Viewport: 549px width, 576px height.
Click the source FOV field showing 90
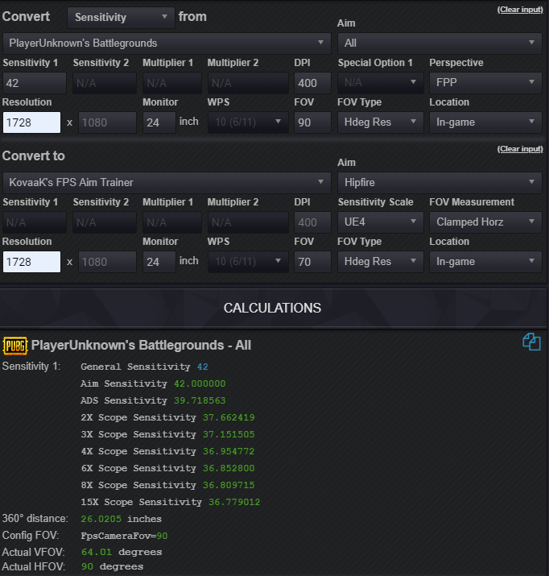coord(312,122)
